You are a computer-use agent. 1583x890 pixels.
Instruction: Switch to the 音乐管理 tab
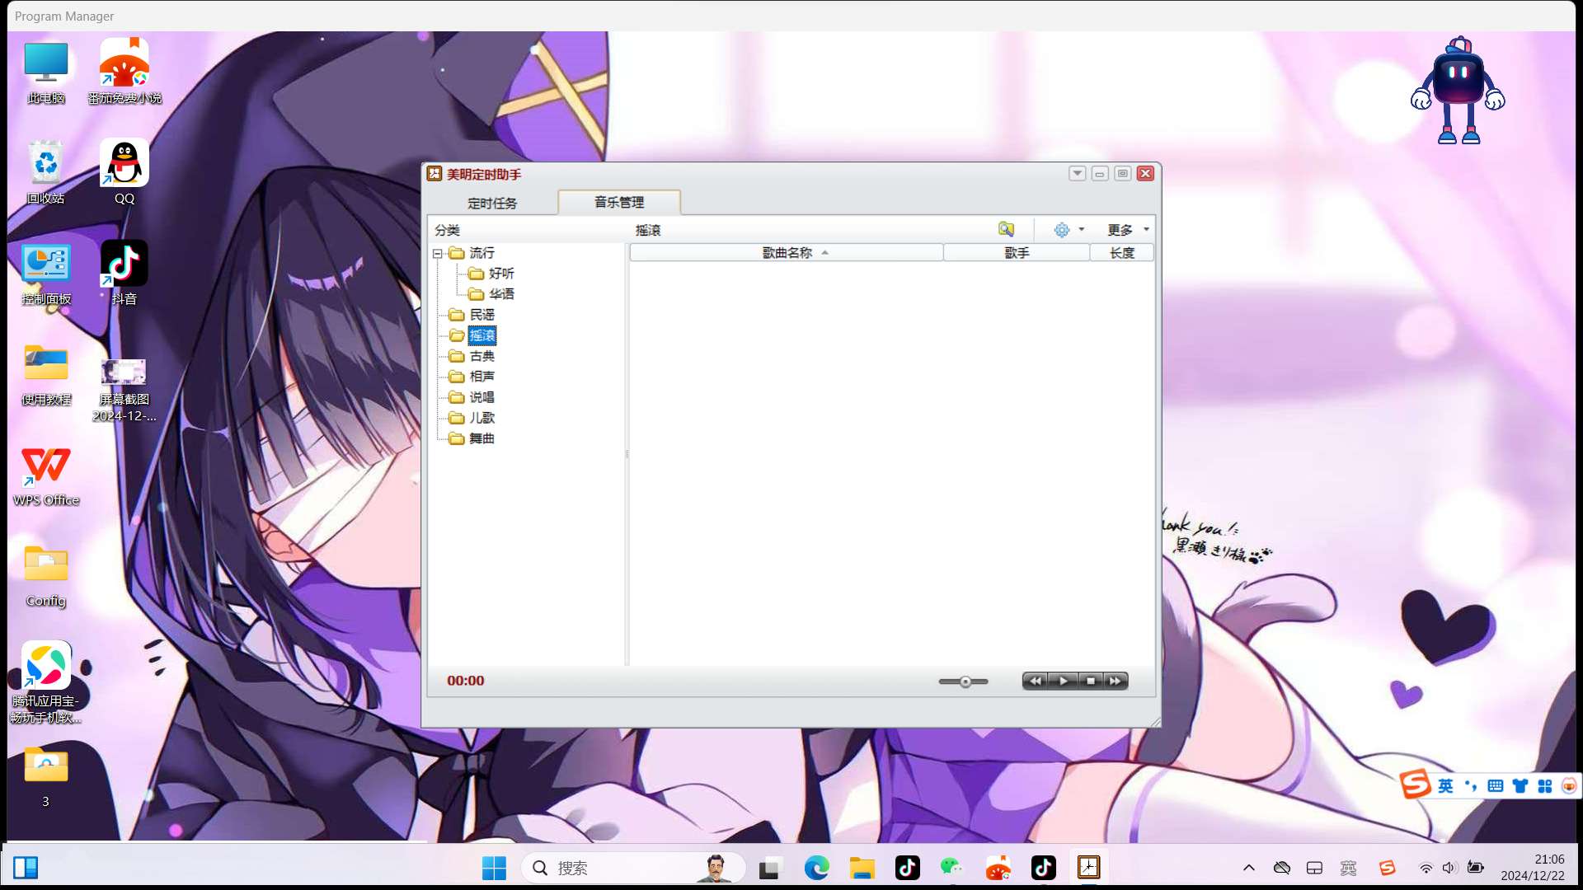pos(619,202)
